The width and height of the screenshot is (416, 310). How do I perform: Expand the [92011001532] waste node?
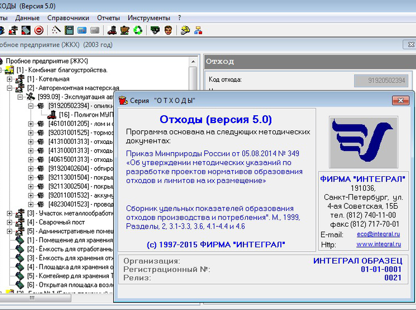point(31,196)
